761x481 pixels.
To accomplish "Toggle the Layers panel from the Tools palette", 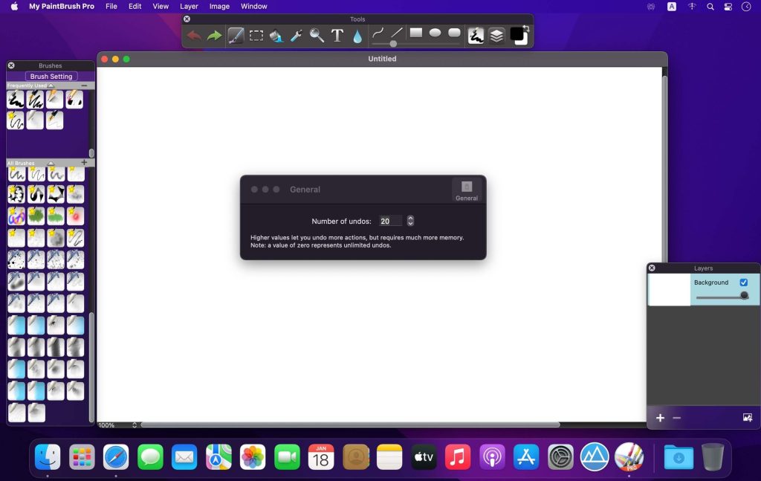I will [496, 34].
